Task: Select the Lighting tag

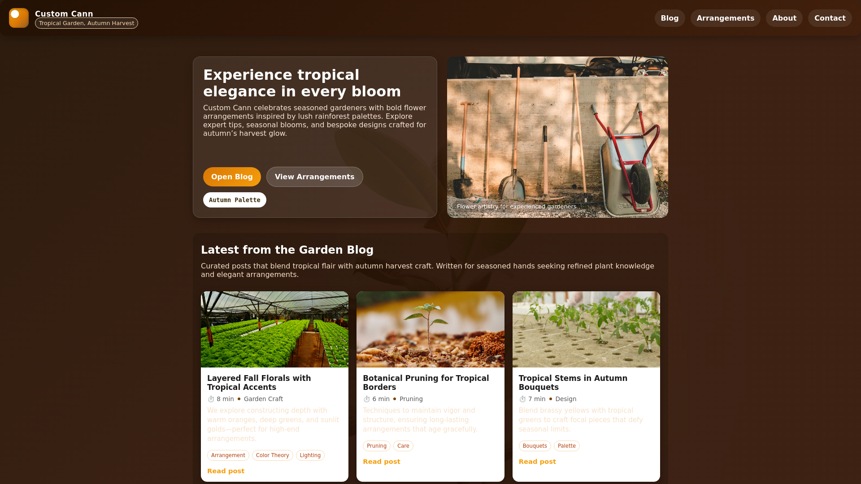Action: point(310,455)
